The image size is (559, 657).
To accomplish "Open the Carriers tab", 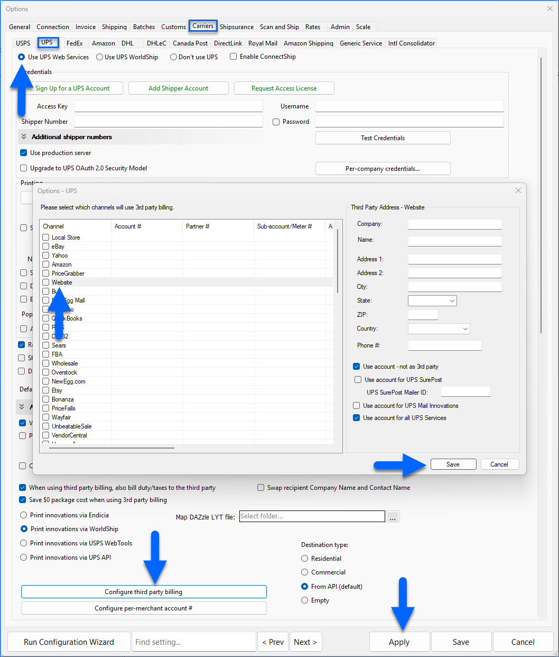I will (x=203, y=26).
